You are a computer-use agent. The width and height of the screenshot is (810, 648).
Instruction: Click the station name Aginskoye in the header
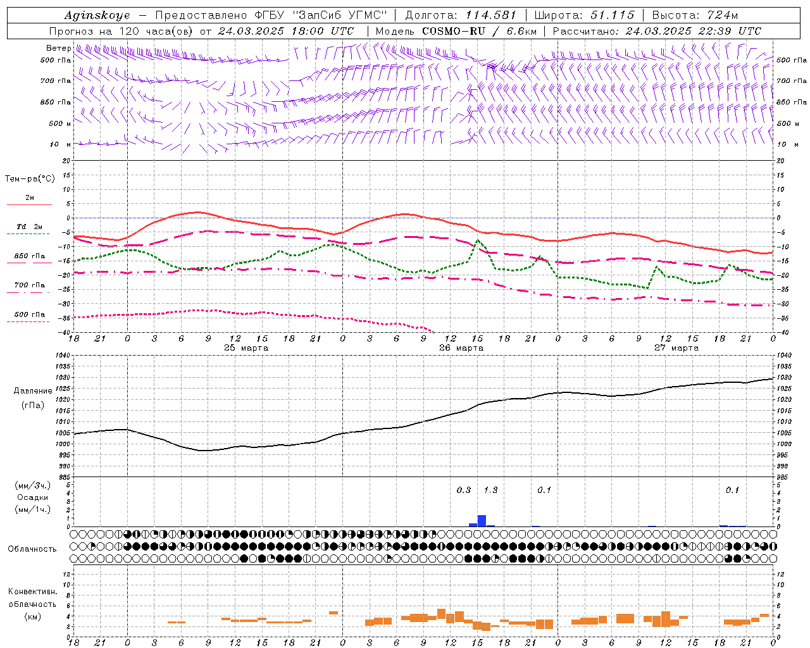coord(97,15)
